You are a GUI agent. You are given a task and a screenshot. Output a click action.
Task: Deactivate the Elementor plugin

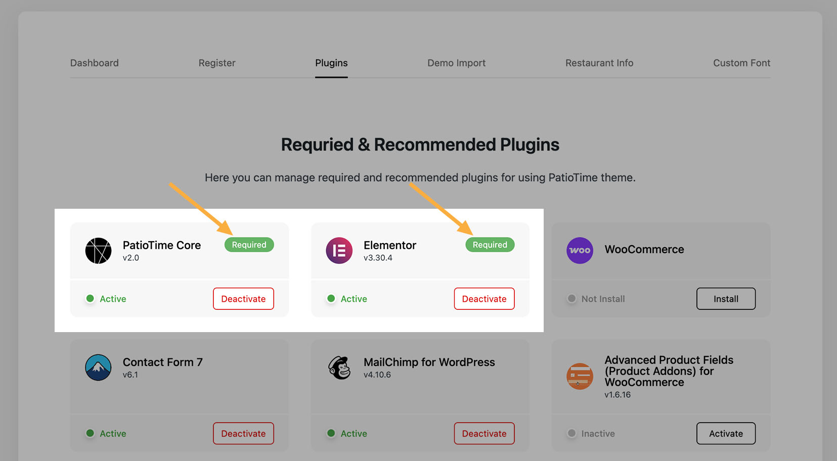pos(484,299)
